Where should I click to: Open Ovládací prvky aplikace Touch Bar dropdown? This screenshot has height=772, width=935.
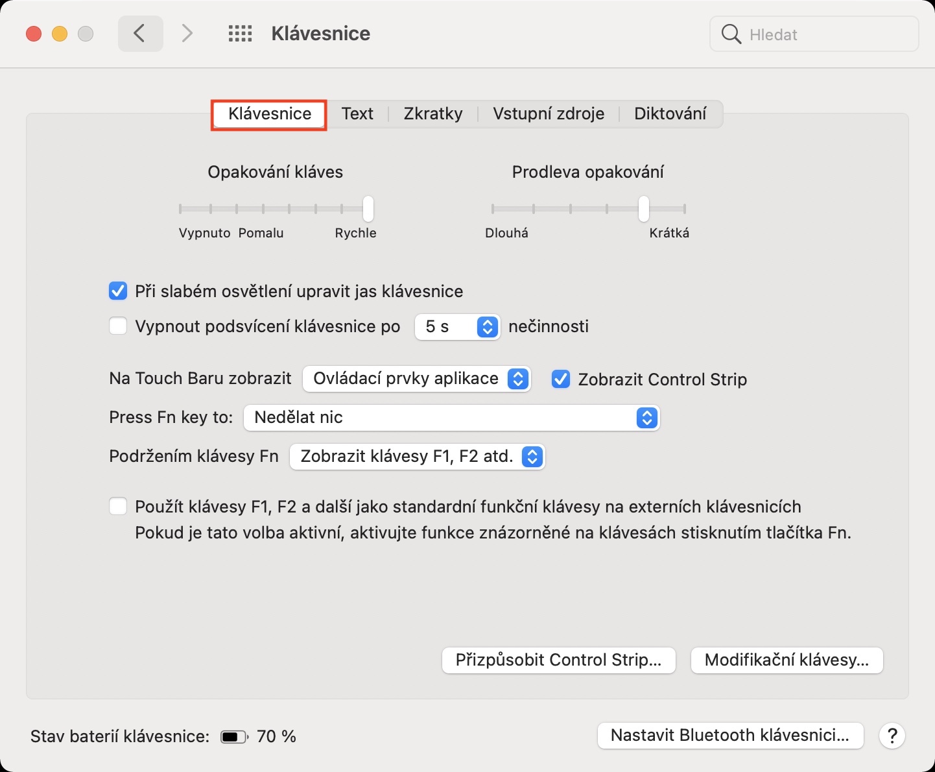pos(416,379)
